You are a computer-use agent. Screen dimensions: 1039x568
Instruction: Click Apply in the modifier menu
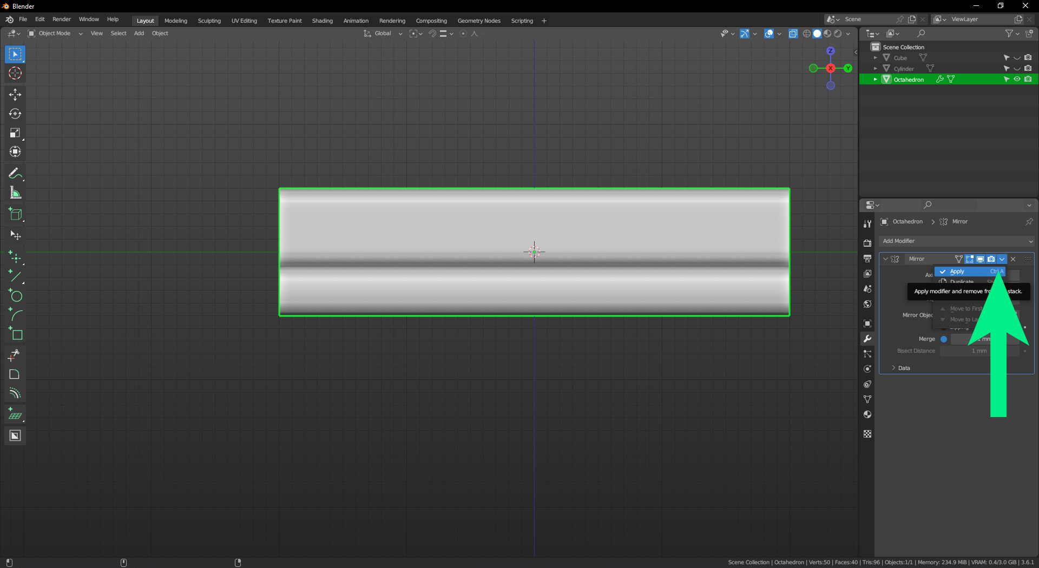point(957,272)
